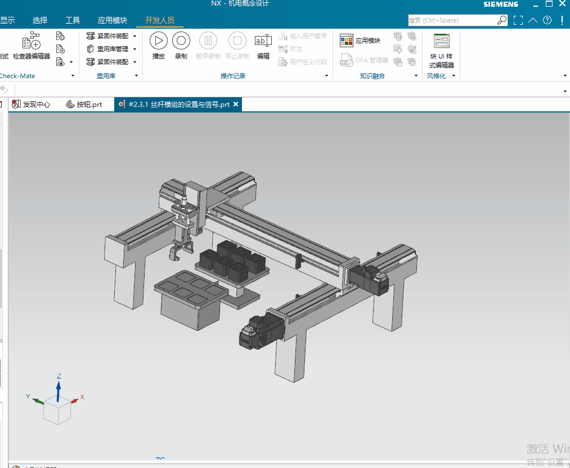
Task: Close the 丝杆模组的设置与信号.prt tab
Action: [x=236, y=104]
